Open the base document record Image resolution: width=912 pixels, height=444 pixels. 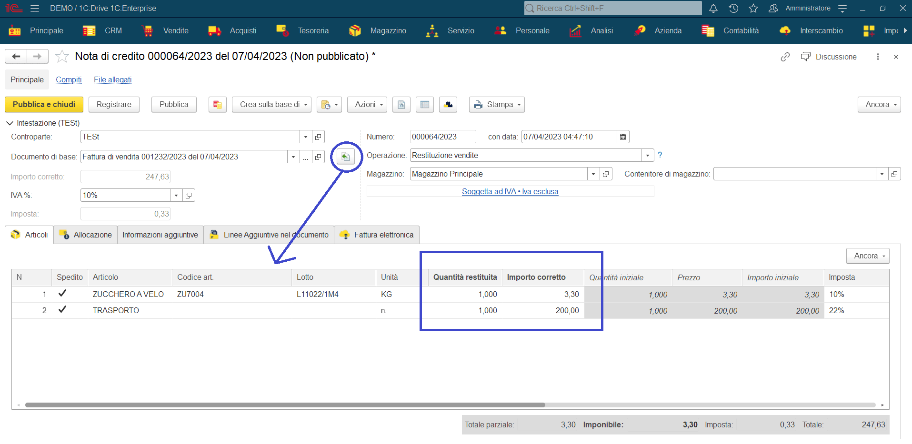pyautogui.click(x=318, y=157)
